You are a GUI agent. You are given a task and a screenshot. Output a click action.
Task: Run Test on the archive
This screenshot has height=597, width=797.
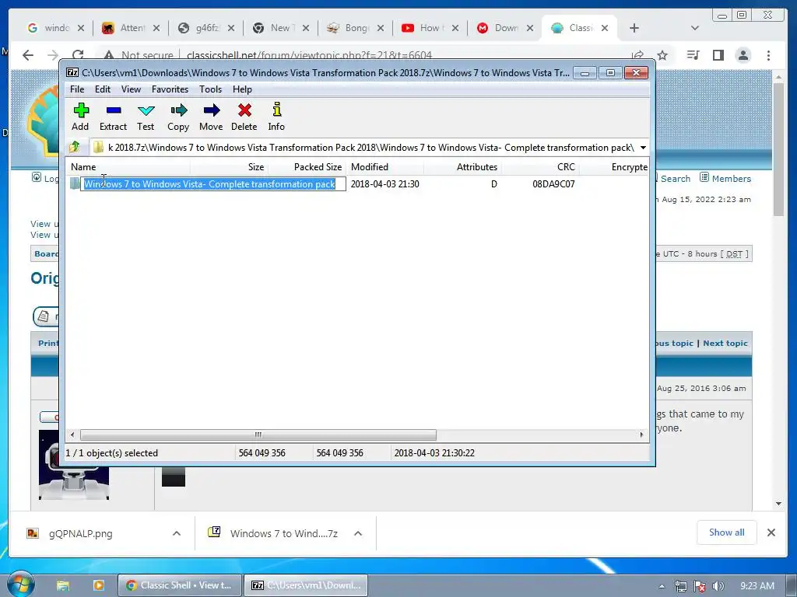point(146,117)
